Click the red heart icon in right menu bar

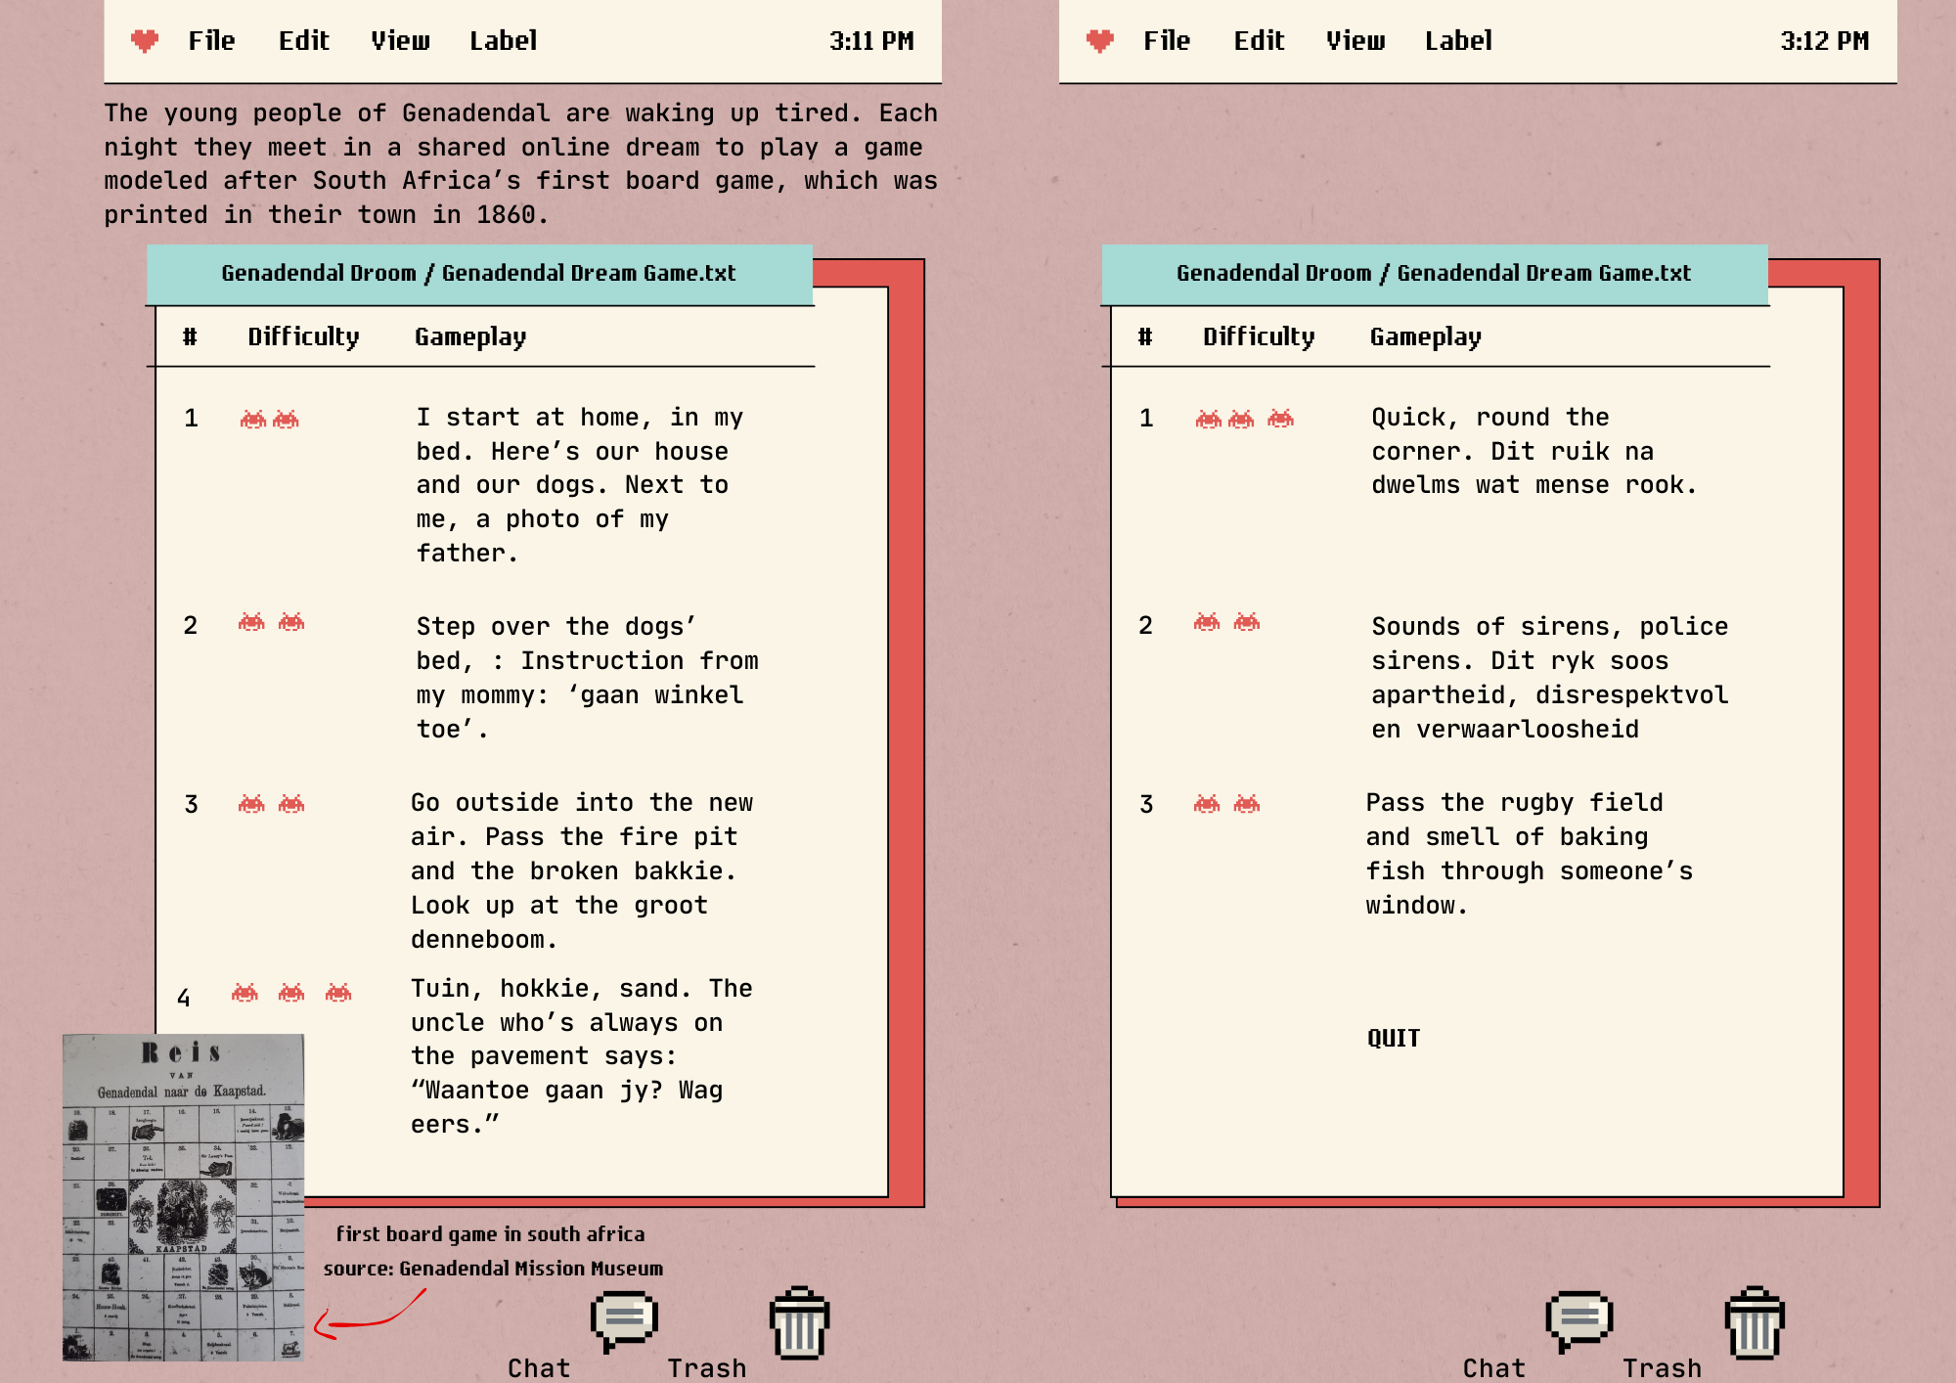(1099, 41)
